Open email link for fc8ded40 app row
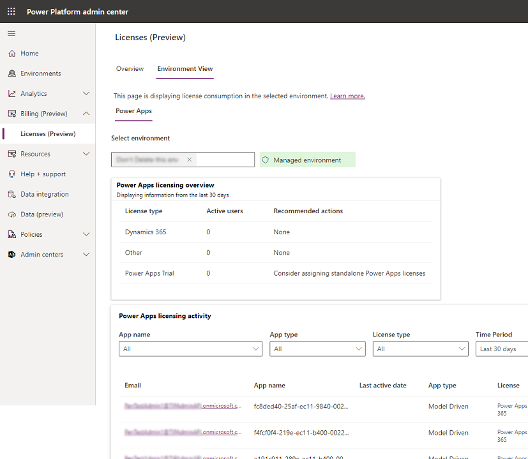 click(183, 406)
